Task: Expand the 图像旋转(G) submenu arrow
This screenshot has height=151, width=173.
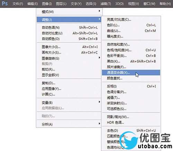Action: tap(99, 58)
